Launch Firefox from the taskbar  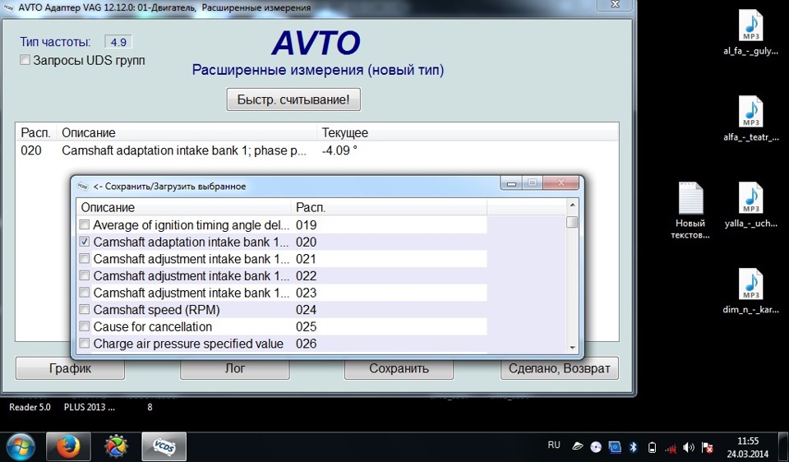[x=68, y=447]
